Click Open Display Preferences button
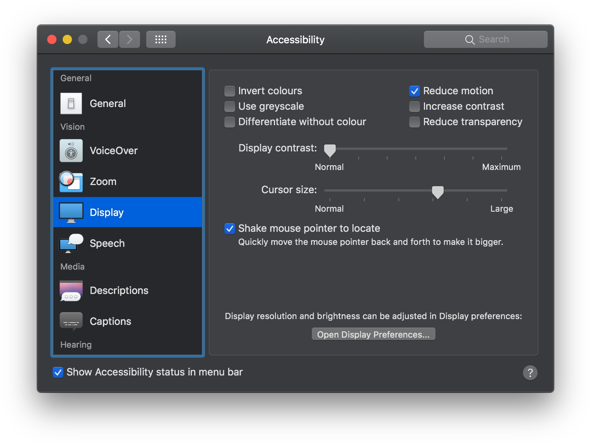The image size is (591, 445). tap(374, 334)
